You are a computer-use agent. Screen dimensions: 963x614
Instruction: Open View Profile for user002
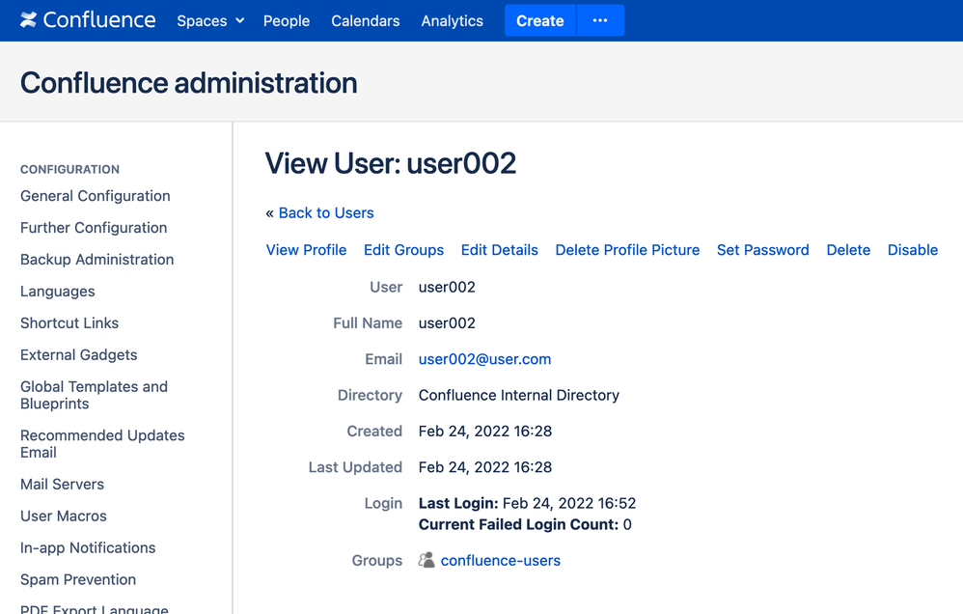pyautogui.click(x=306, y=249)
